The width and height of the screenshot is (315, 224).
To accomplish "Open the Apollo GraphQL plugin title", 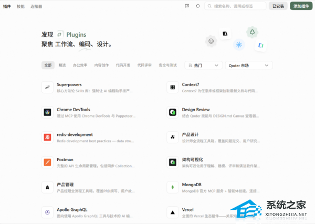I will [x=72, y=209].
